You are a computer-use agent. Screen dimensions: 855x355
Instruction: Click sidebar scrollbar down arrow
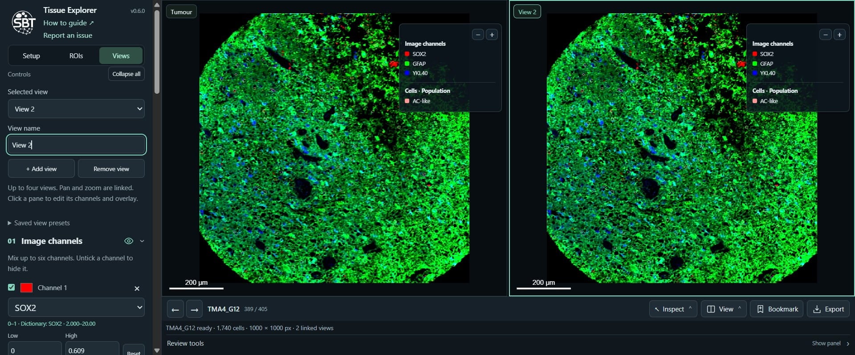157,350
